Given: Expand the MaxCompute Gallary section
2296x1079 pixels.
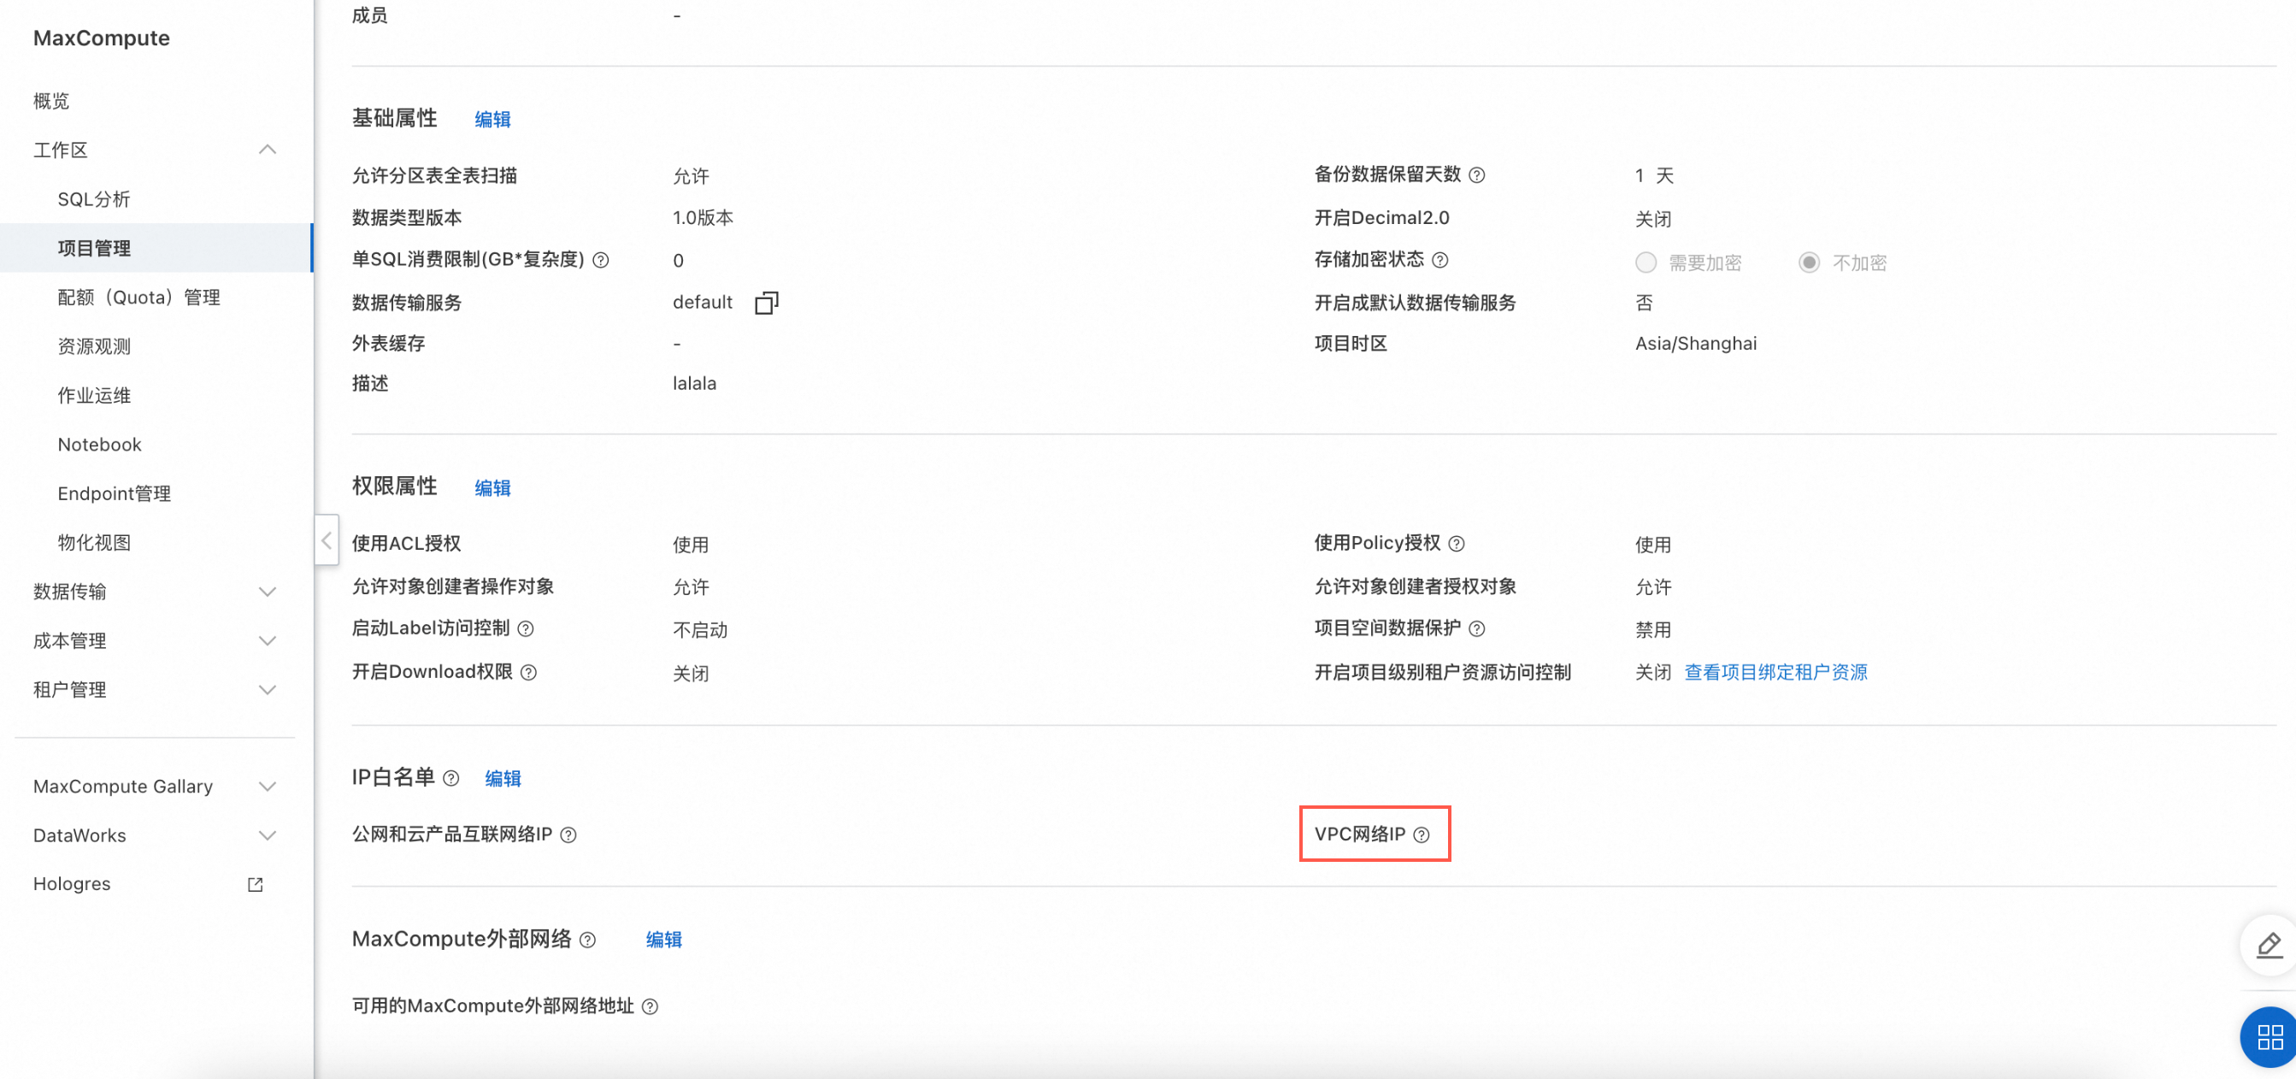Looking at the screenshot, I should (x=267, y=787).
